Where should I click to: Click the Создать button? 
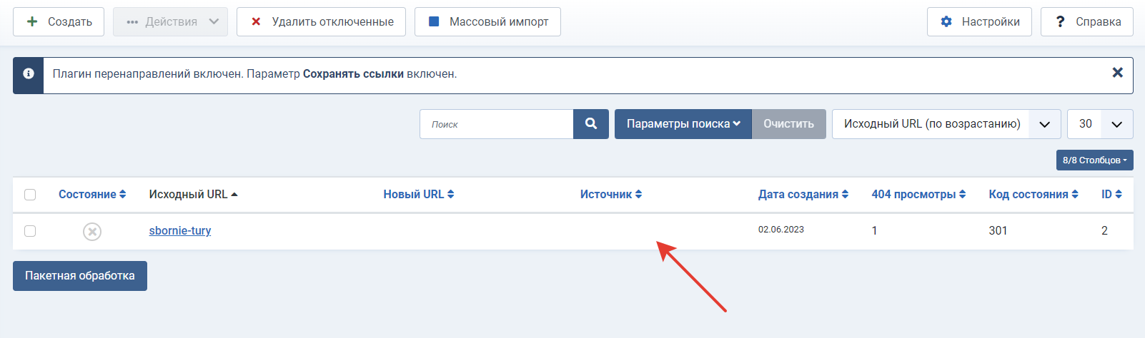tap(59, 21)
